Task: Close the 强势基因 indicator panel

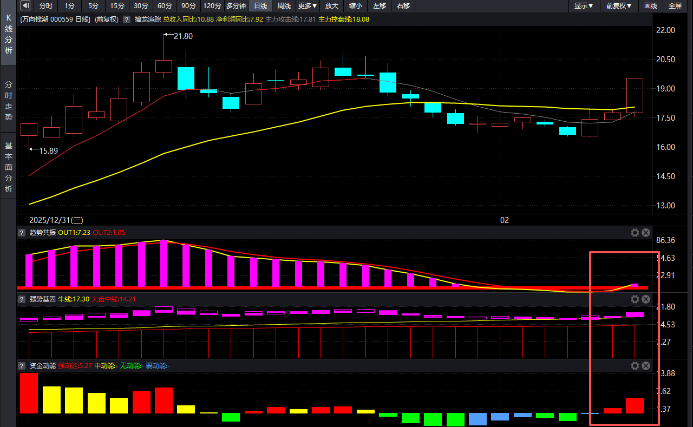Action: (646, 299)
